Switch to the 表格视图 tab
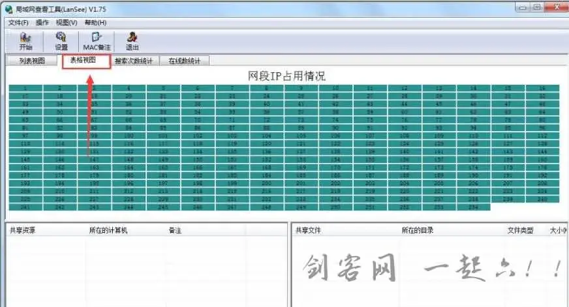569x307 pixels. point(86,61)
